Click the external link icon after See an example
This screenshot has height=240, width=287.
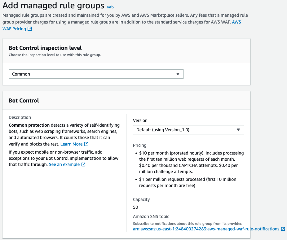tap(83, 164)
